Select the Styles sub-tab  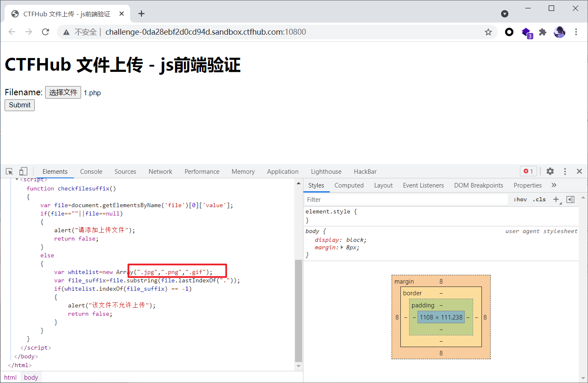coord(316,185)
